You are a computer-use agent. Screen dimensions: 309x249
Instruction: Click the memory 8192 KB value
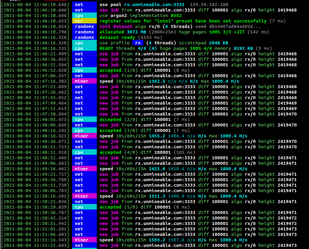(x=243, y=48)
